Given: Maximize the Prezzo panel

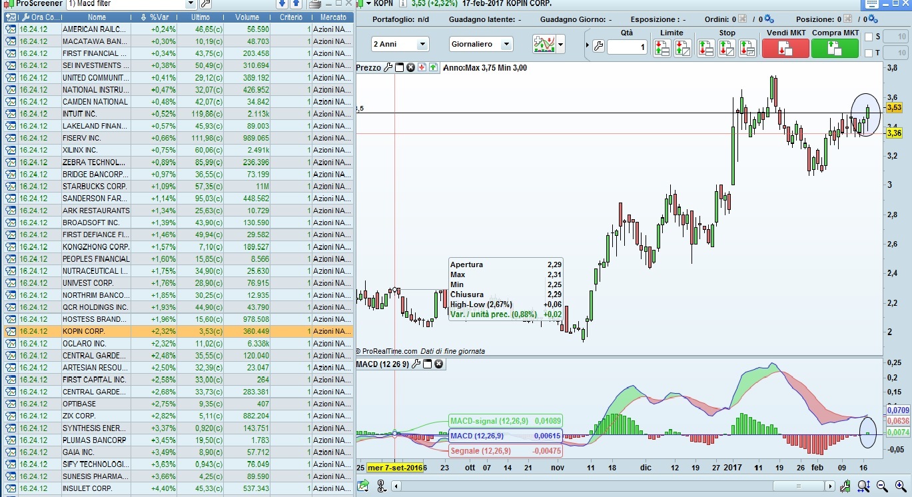Looking at the screenshot, I should pos(400,67).
